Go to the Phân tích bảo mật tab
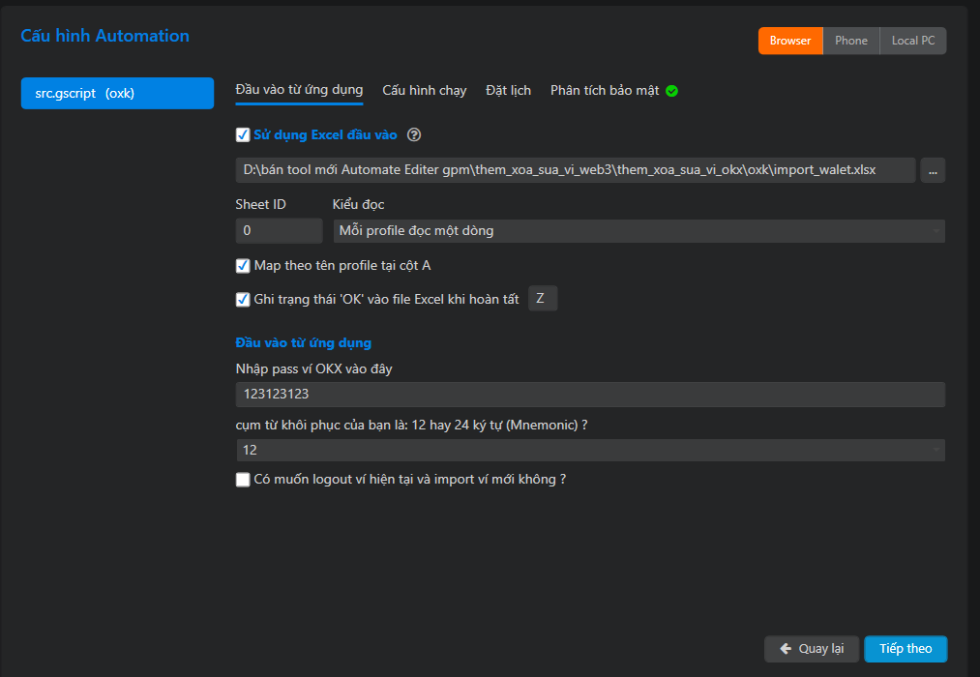The width and height of the screenshot is (980, 677). coord(605,90)
